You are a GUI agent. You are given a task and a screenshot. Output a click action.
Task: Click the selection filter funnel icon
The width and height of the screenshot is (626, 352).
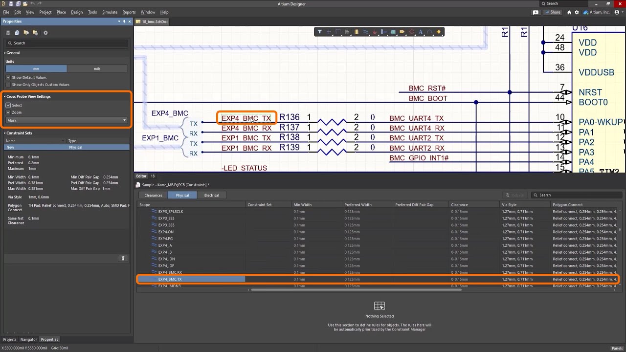(x=319, y=32)
